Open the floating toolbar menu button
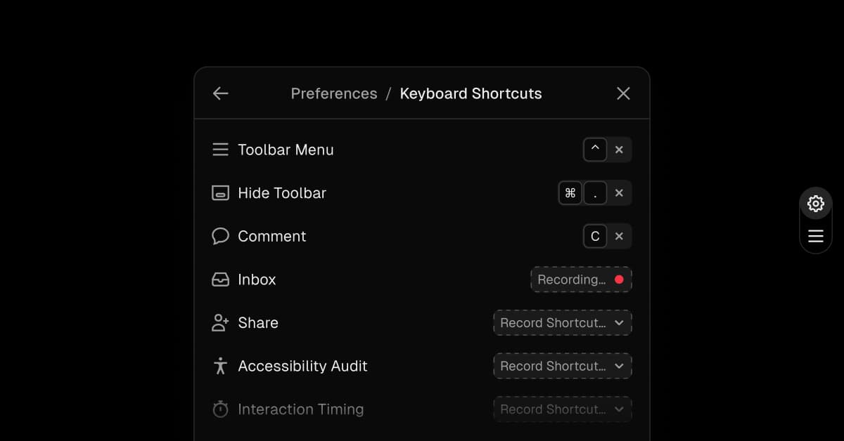This screenshot has height=441, width=844. tap(816, 236)
